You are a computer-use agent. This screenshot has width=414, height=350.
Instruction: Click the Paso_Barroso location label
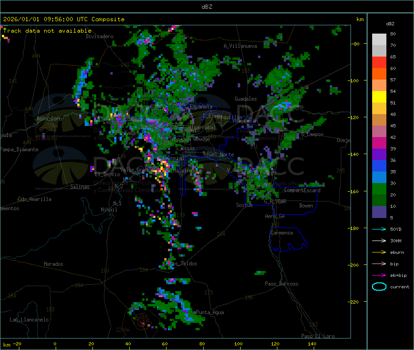[282, 284]
